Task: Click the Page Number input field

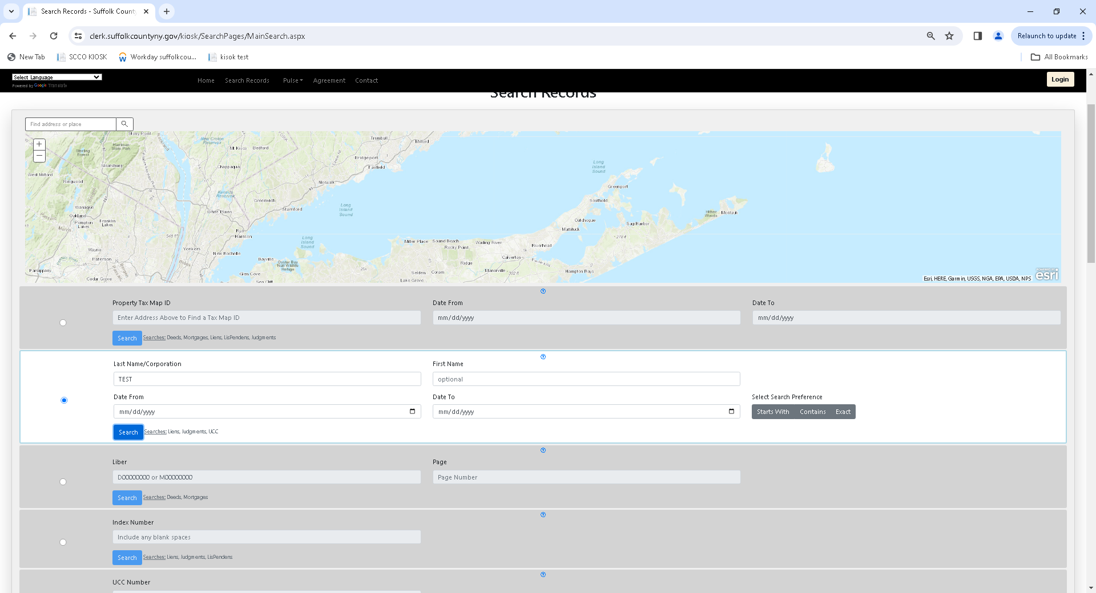Action: pyautogui.click(x=586, y=477)
